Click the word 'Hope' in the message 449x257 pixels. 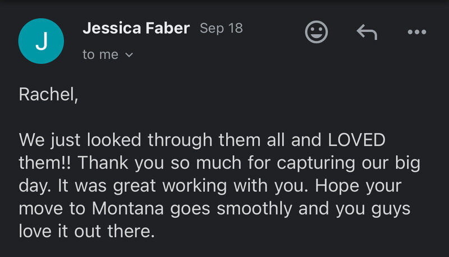pos(337,186)
